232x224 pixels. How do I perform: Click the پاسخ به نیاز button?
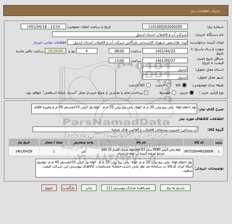pyautogui.click(x=175, y=188)
